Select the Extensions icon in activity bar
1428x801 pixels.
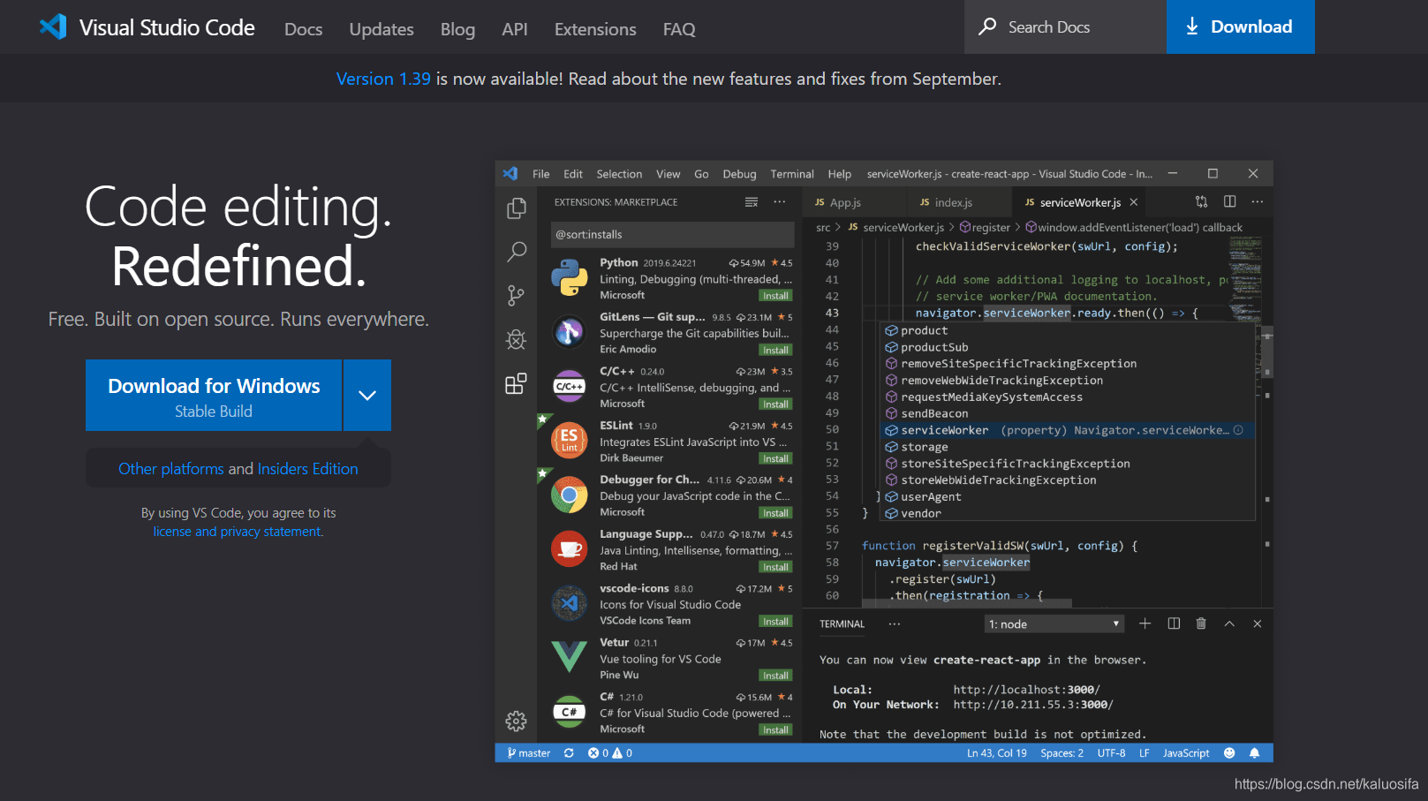pos(517,383)
